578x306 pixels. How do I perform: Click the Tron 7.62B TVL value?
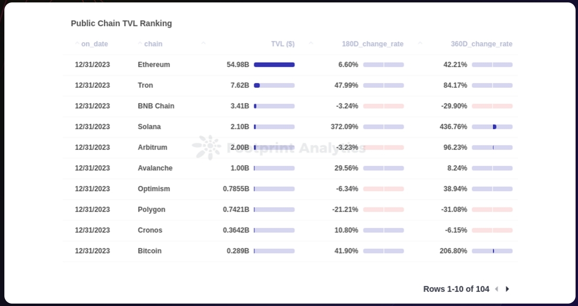[240, 85]
